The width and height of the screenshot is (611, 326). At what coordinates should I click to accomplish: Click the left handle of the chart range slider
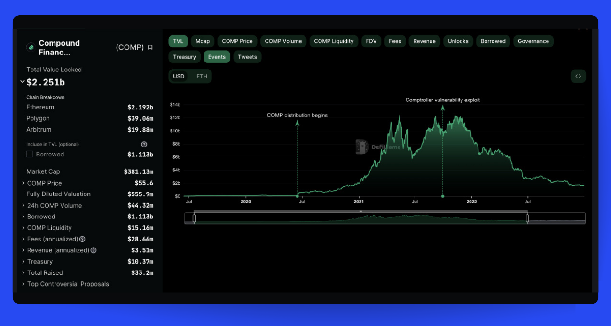[194, 218]
